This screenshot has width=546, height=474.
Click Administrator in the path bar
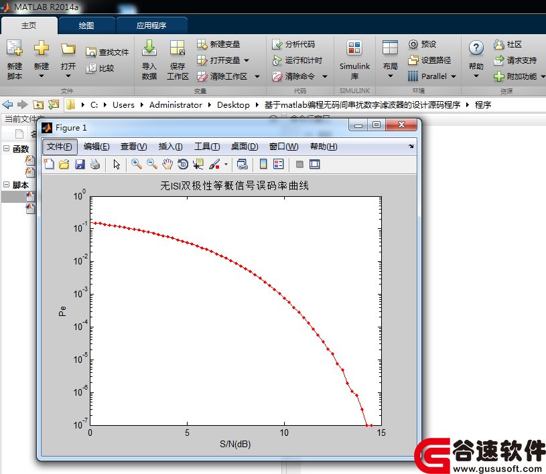176,104
